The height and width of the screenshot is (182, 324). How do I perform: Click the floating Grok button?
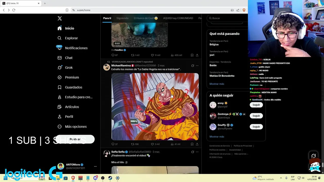pos(313,156)
